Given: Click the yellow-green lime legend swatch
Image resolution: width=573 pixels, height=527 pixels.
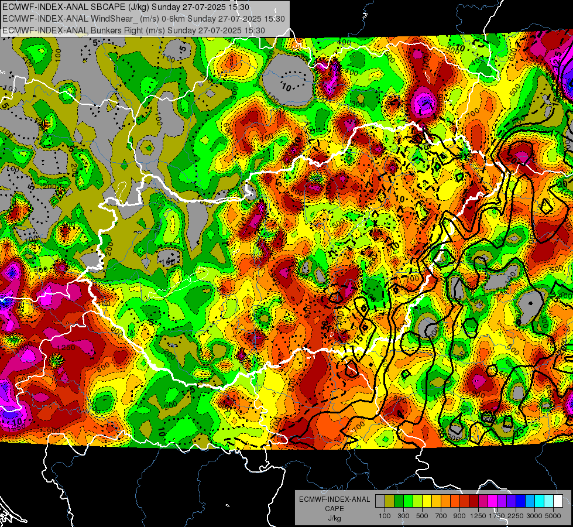Looking at the screenshot, I should point(418,501).
